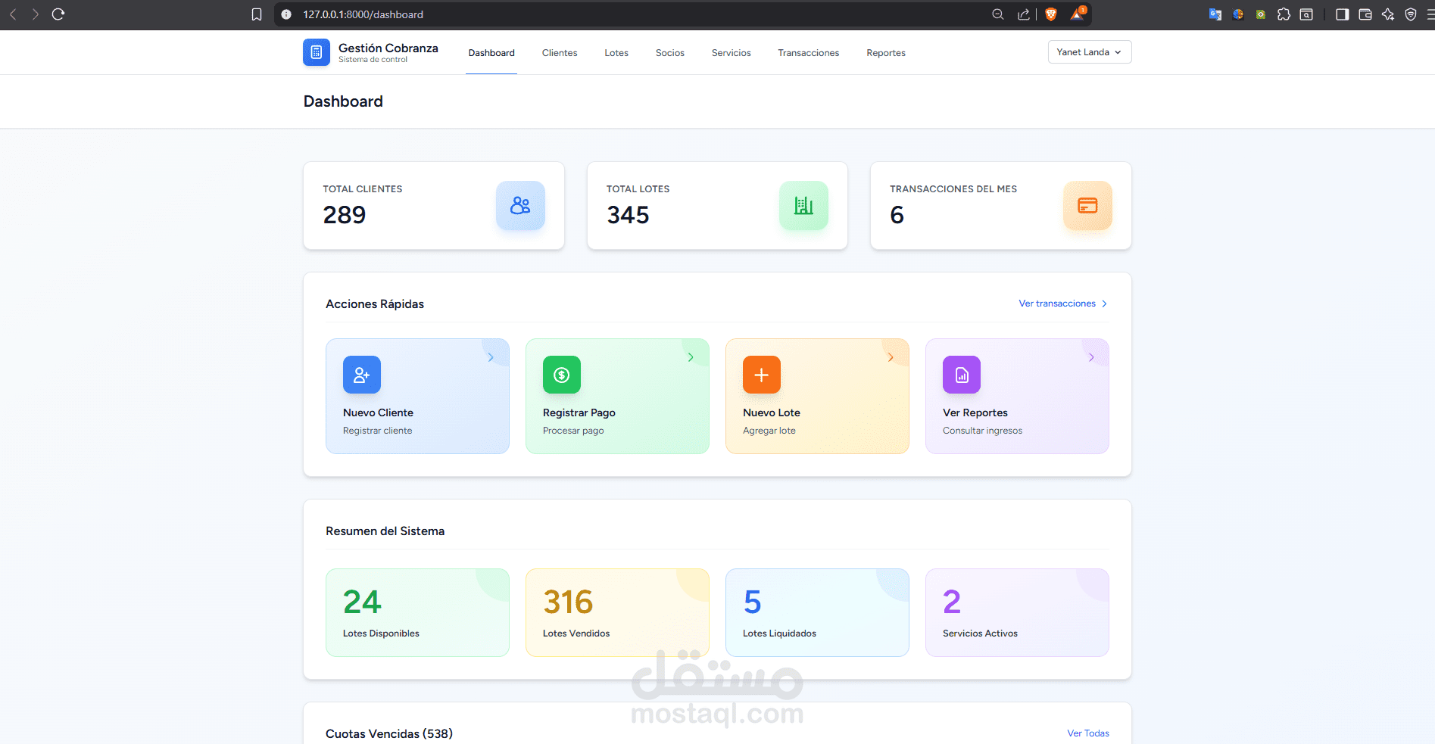Open the Reportes nav tab
Image resolution: width=1435 pixels, height=744 pixels.
coord(886,53)
